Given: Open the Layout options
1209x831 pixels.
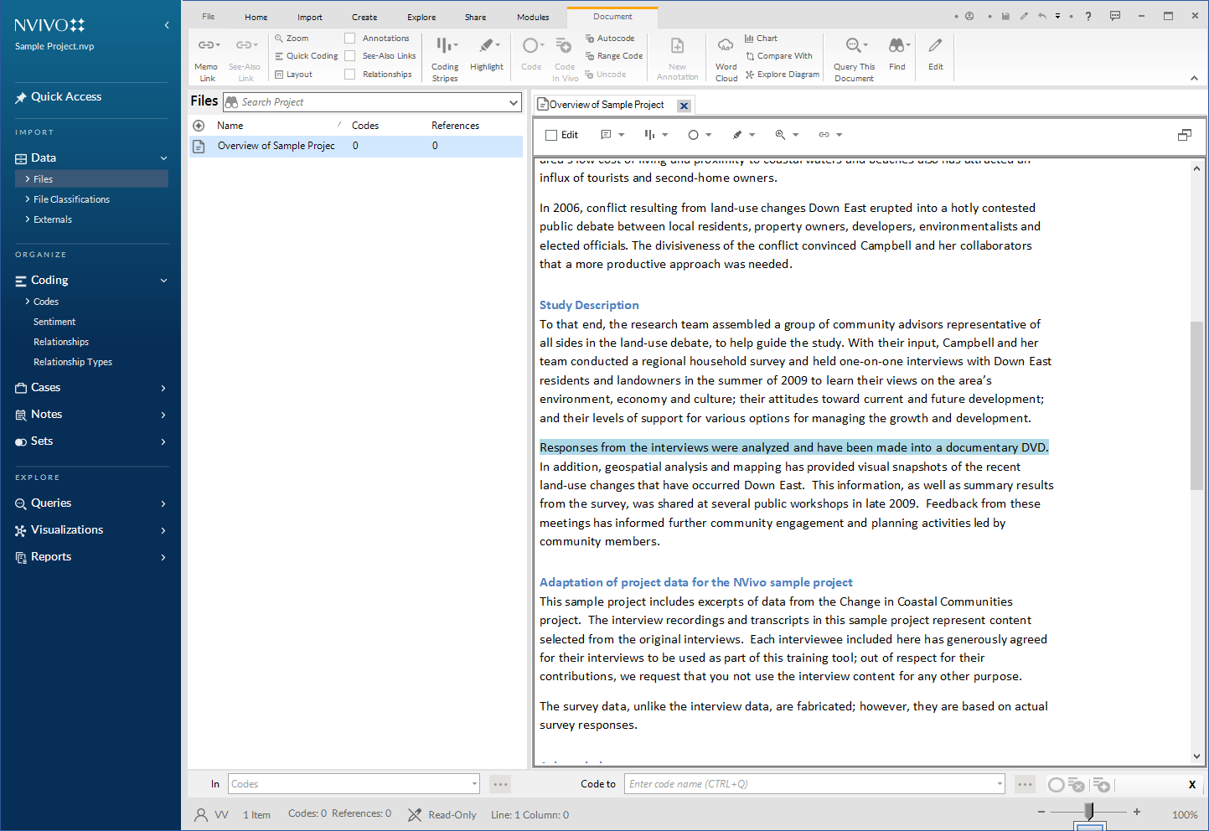Looking at the screenshot, I should 293,75.
